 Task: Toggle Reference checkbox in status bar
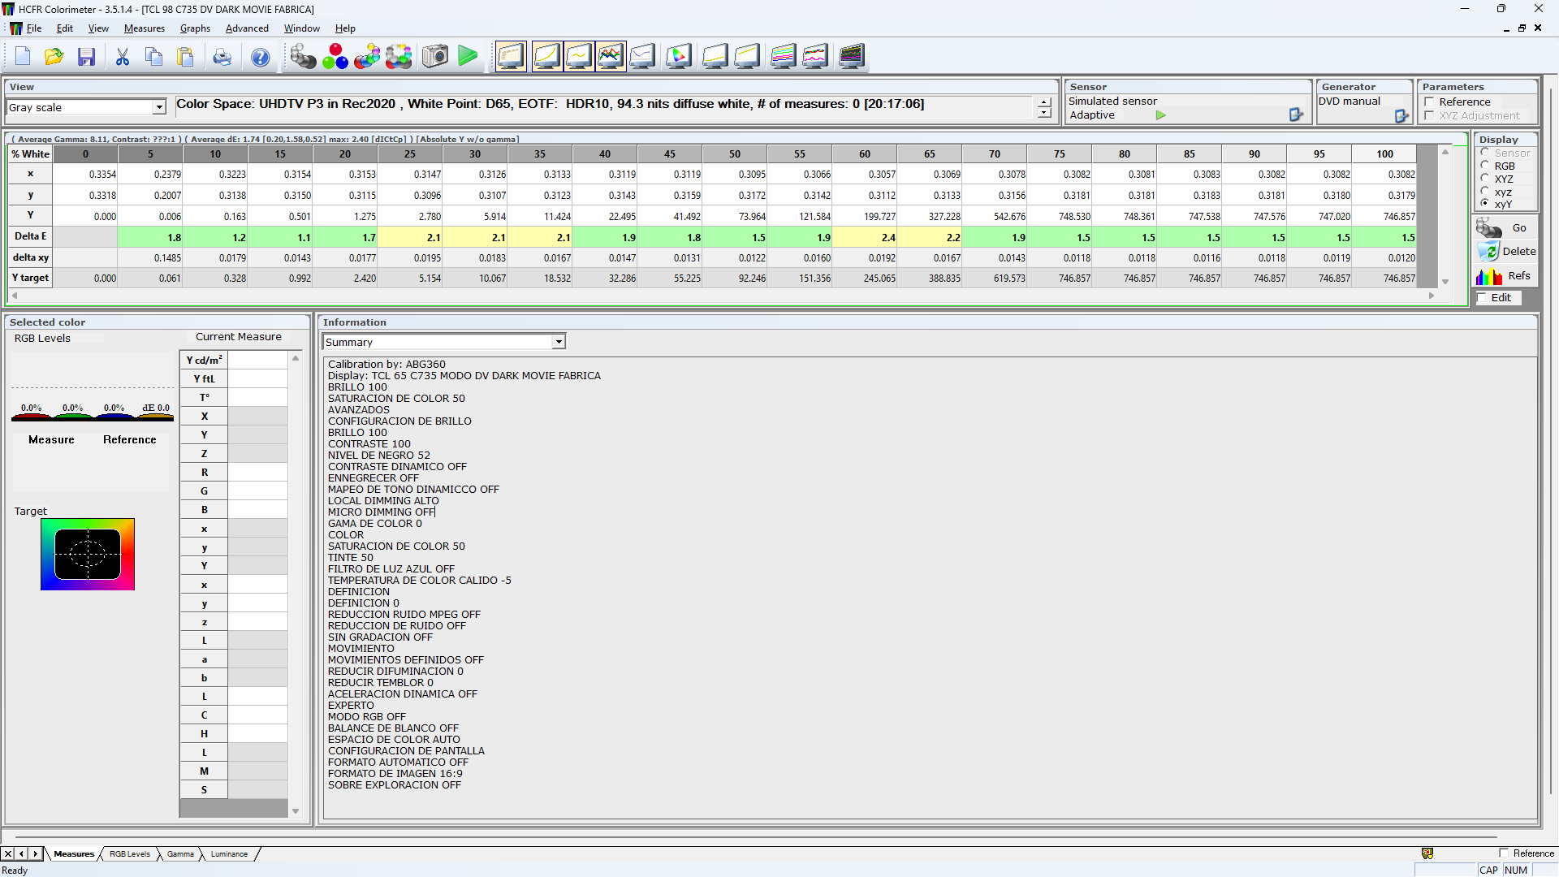pyautogui.click(x=1504, y=853)
